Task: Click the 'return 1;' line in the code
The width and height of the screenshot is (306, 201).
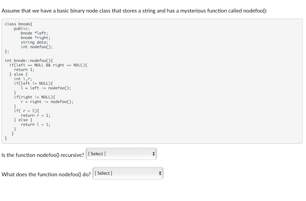Action: [x=24, y=70]
